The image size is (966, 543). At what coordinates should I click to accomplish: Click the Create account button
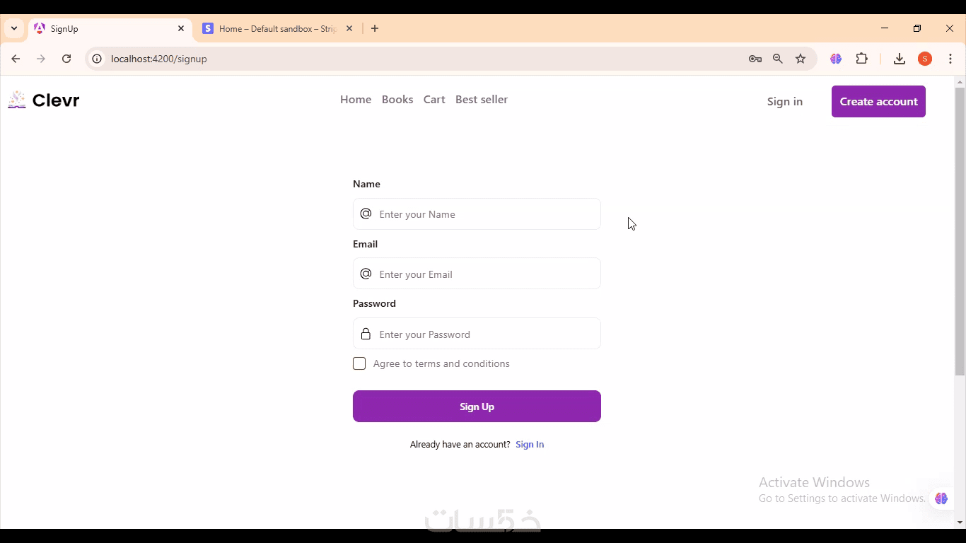[x=878, y=102]
